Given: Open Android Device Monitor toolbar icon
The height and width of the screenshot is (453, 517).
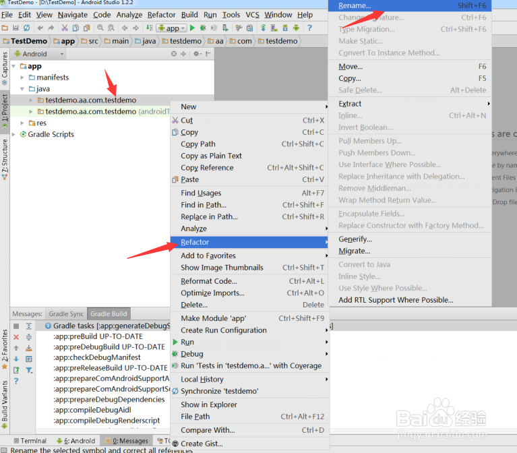Looking at the screenshot, I should (296, 28).
